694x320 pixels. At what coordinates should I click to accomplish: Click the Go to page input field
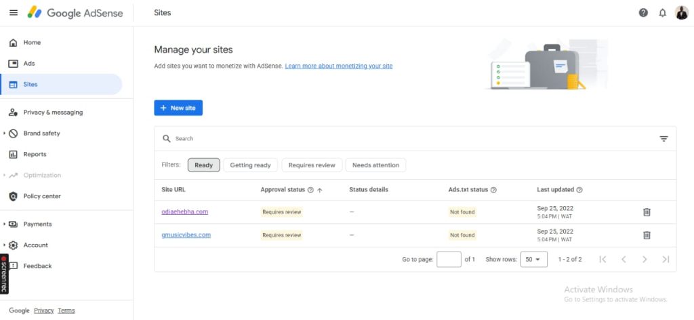(x=449, y=260)
